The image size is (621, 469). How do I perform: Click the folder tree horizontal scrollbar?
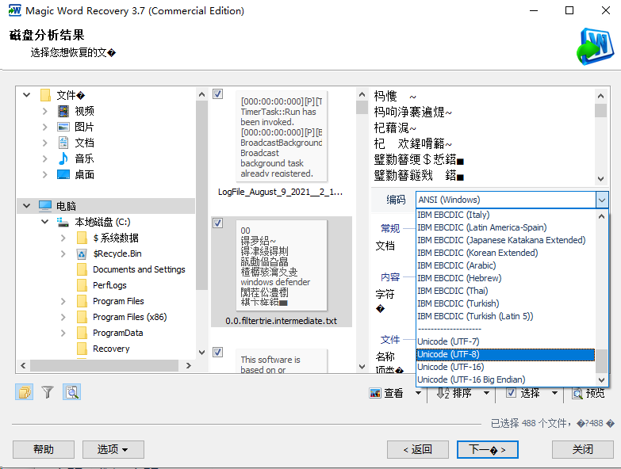click(105, 365)
